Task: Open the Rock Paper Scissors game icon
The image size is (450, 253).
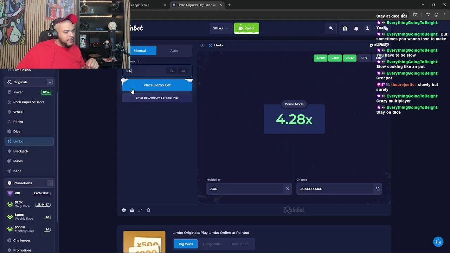Action: pos(9,102)
